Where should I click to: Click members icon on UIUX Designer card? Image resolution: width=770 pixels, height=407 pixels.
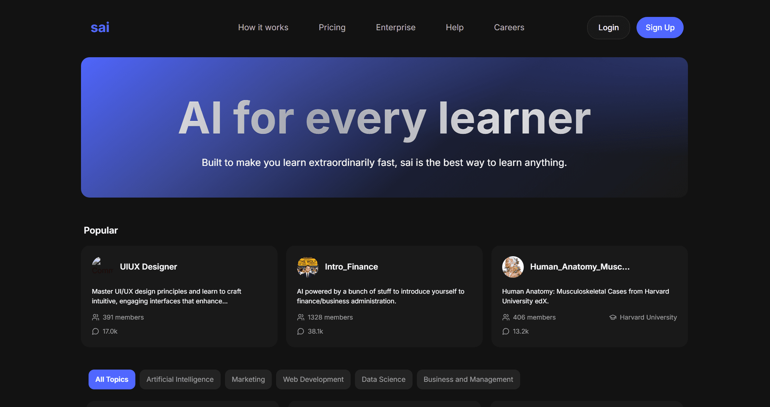pyautogui.click(x=95, y=317)
